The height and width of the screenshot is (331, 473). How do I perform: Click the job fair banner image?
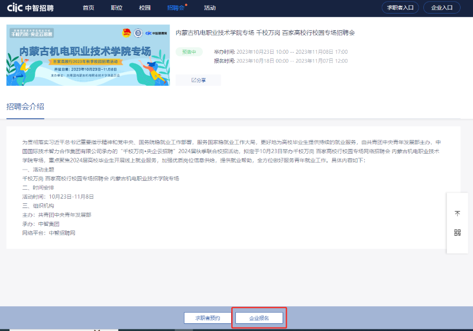88,56
